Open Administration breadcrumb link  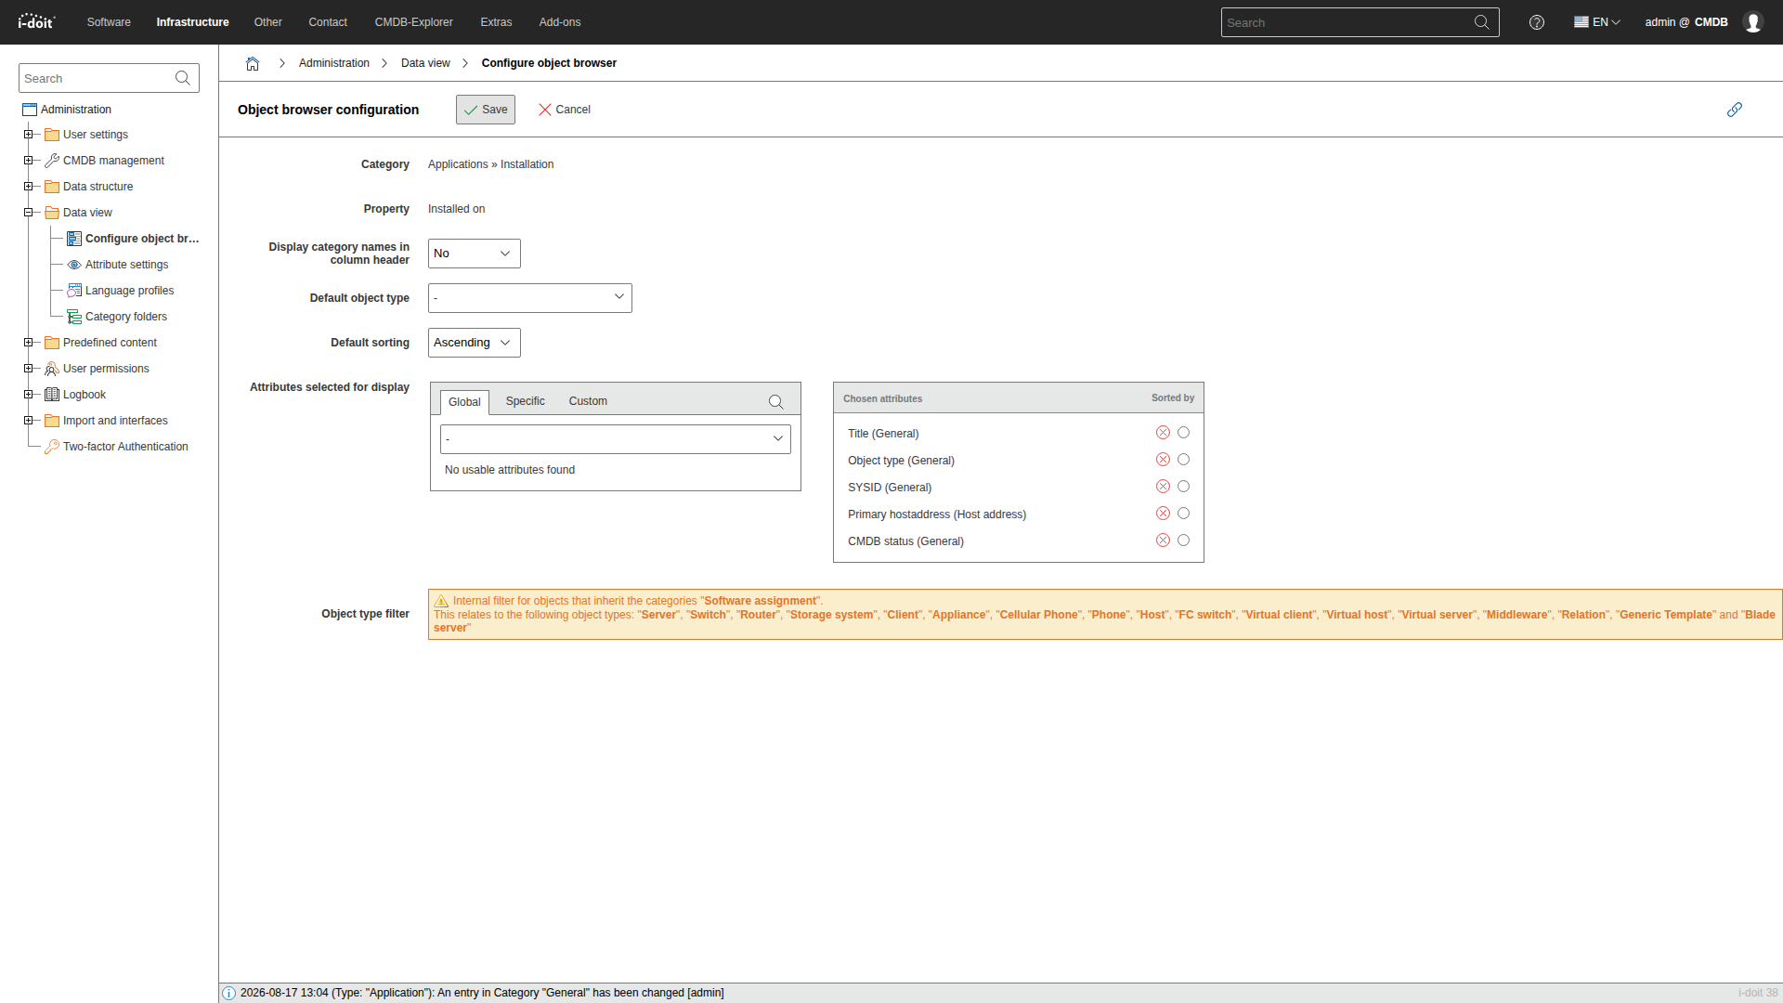click(x=334, y=63)
